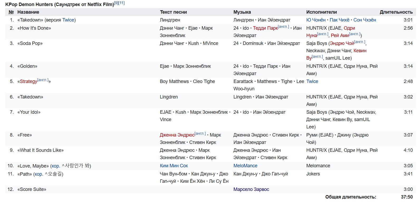Open the [англ.] link after Нуна
Viewport: 420px width, 203px height.
[x=323, y=34]
